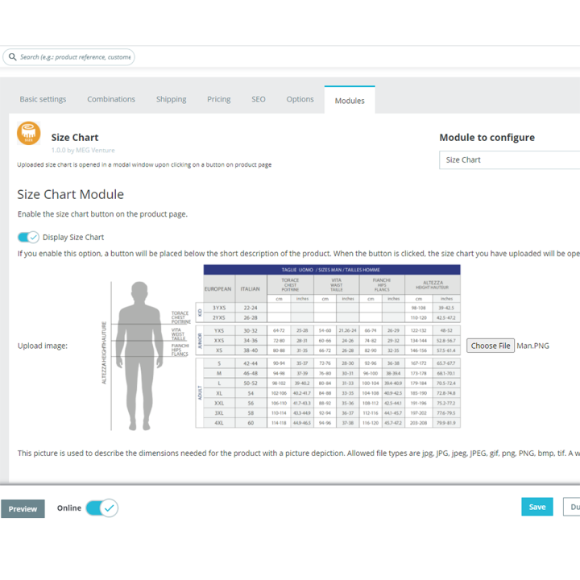The height and width of the screenshot is (580, 580).
Task: Open the Pricing tab
Action: 218,99
